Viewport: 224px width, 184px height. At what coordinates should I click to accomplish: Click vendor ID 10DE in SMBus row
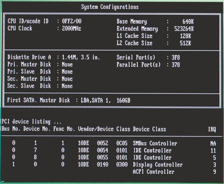84,143
